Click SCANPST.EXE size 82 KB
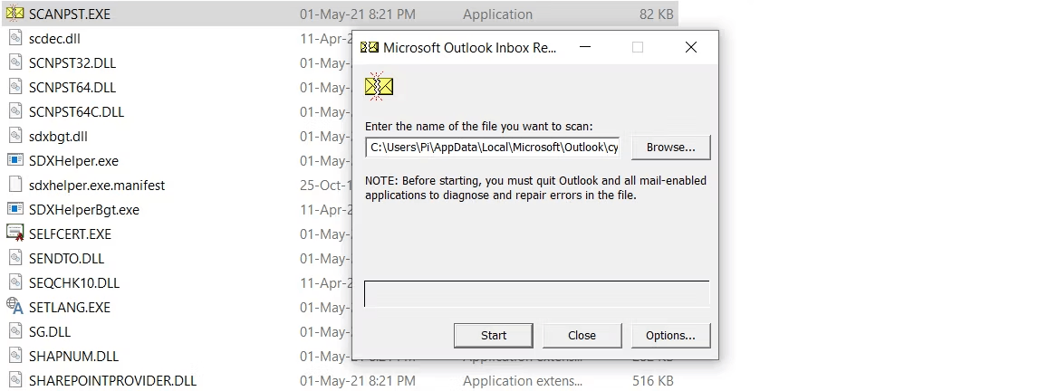Screen dimensions: 1058x391 coord(657,14)
